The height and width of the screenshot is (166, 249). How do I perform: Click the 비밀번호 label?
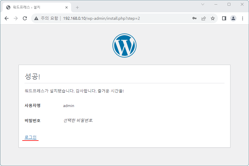click(33, 120)
